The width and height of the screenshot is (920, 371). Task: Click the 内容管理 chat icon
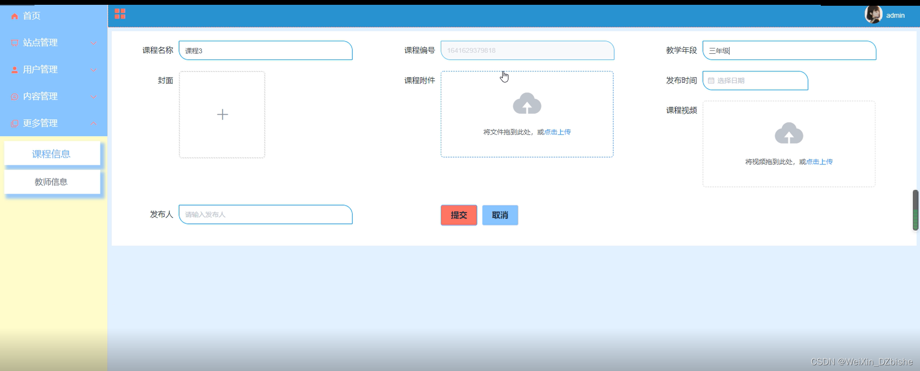pyautogui.click(x=15, y=97)
